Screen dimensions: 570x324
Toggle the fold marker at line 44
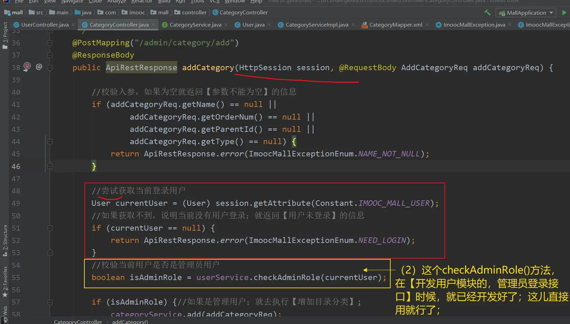(x=50, y=141)
